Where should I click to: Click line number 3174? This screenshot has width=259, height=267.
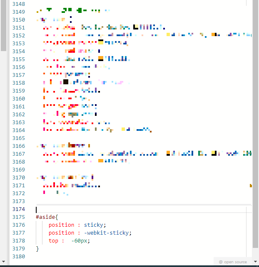point(19,209)
